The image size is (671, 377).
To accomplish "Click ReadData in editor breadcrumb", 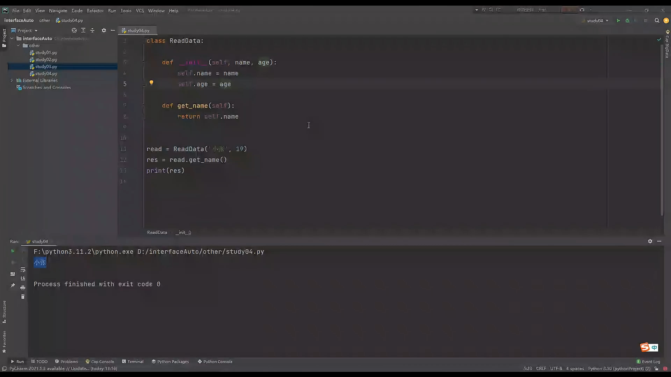I will [157, 232].
